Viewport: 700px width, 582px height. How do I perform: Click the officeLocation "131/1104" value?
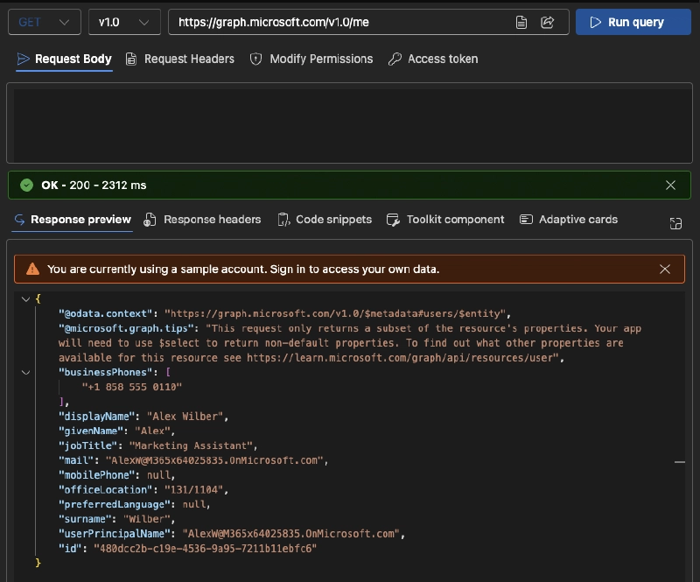193,490
